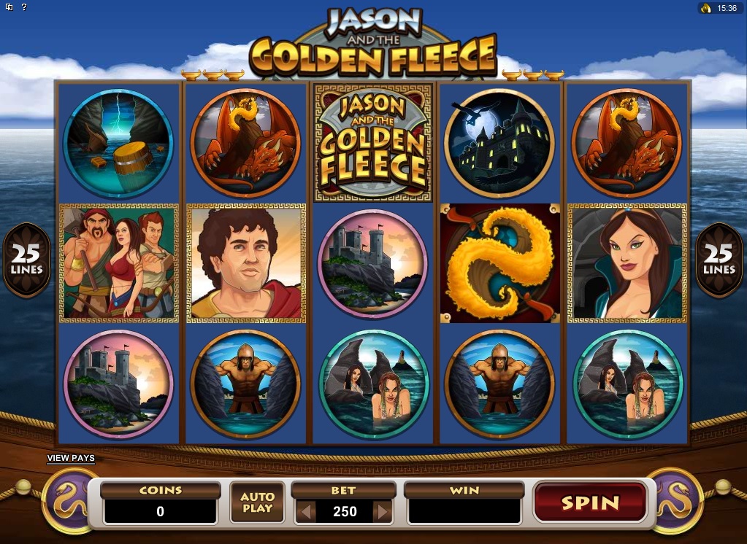Image resolution: width=747 pixels, height=544 pixels.
Task: Select the left 25 LINES badge
Action: point(27,260)
